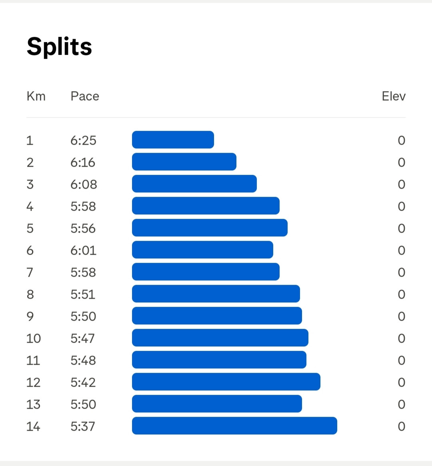Viewport: 432px width, 466px height.
Task: Tap the km 12 split bar
Action: point(226,382)
